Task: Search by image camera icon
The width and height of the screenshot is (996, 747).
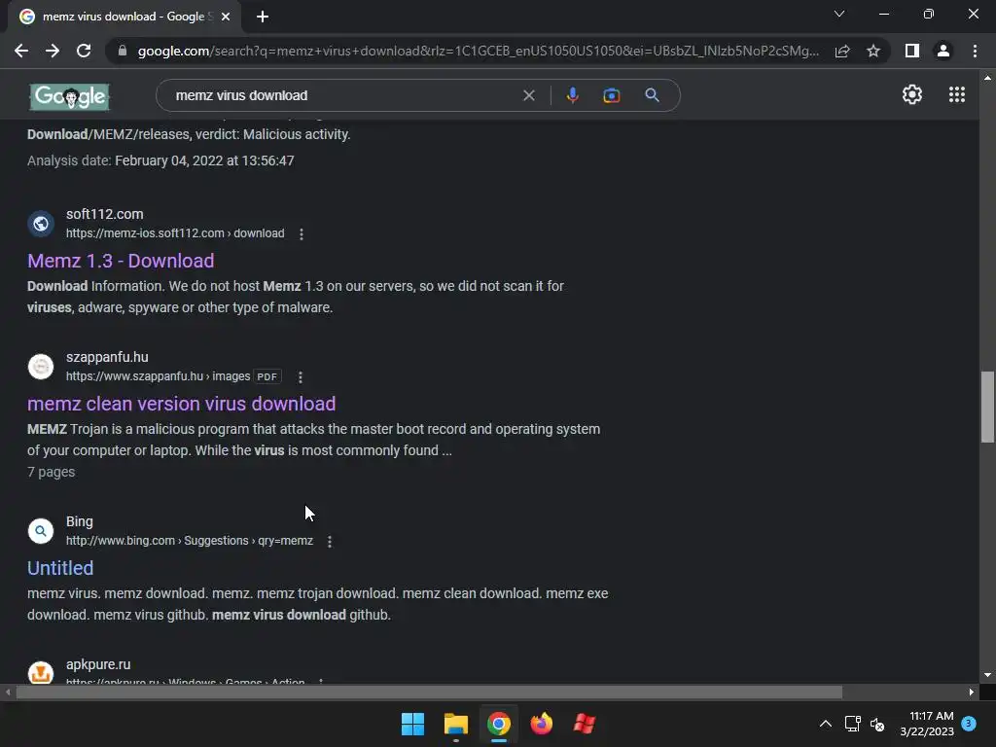Action: [611, 95]
